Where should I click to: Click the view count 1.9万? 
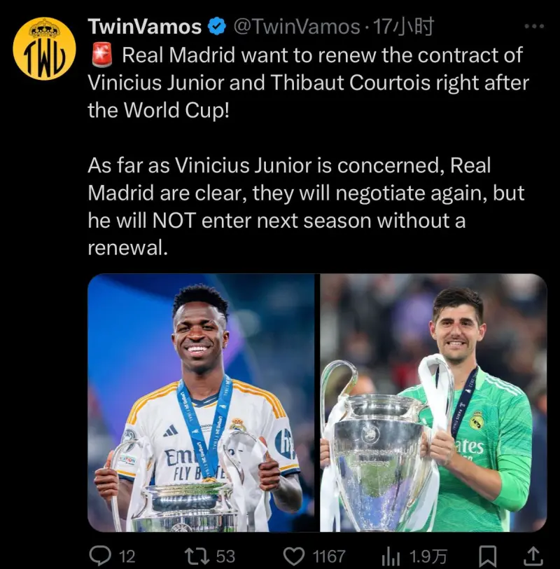428,556
